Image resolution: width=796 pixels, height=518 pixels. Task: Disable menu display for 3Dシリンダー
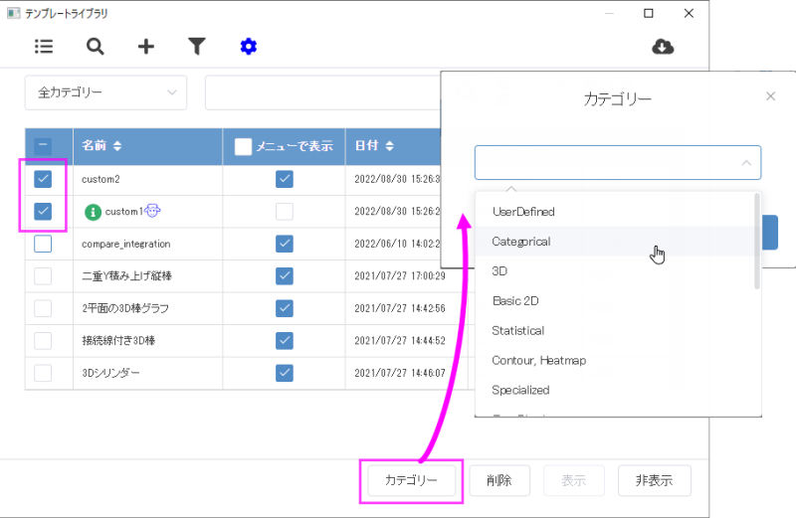[x=285, y=373]
